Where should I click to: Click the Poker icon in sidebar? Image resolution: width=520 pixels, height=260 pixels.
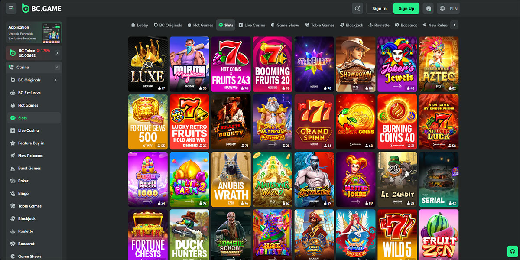point(13,181)
